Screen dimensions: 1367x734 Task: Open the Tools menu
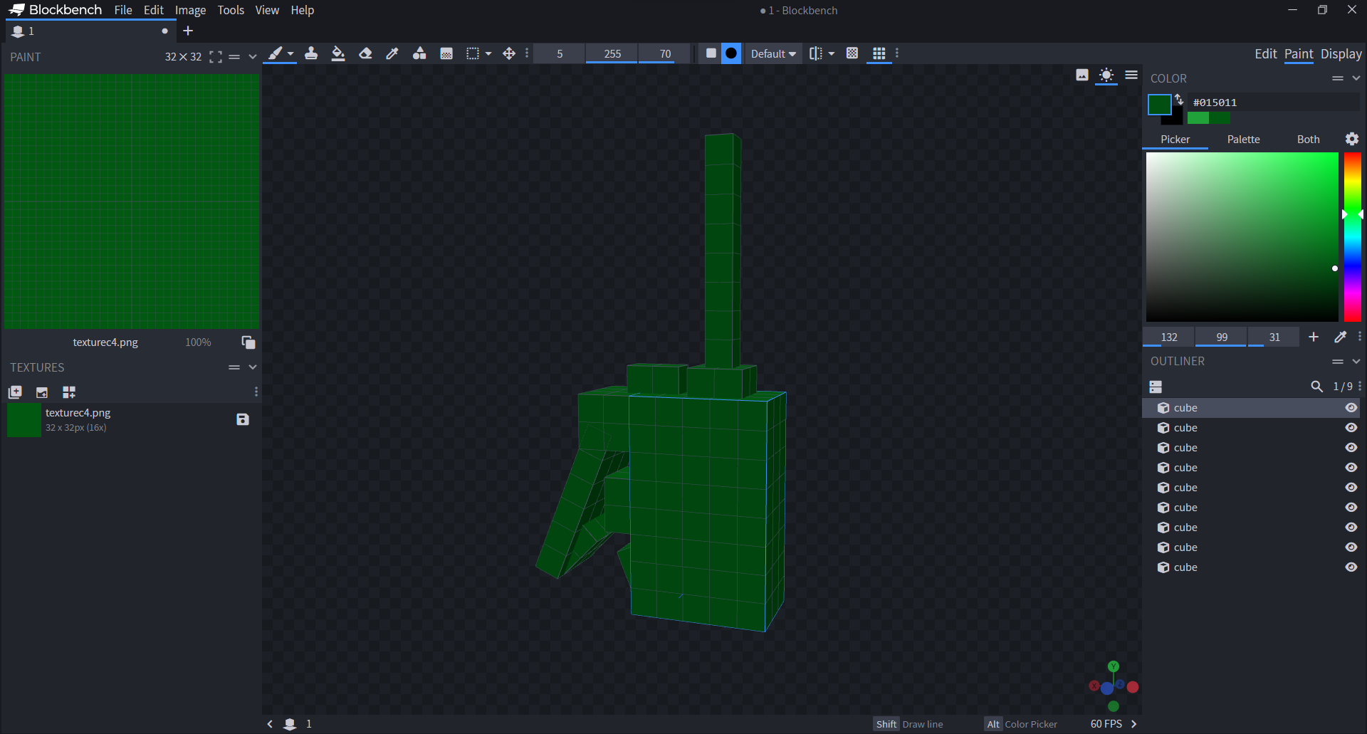tap(231, 10)
